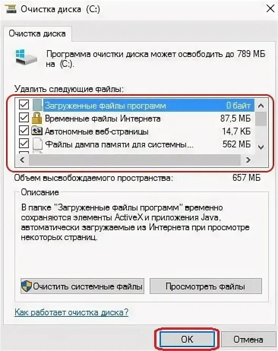Confirm cleanup with the OK button
Image resolution: width=278 pixels, height=351 pixels.
(x=187, y=339)
